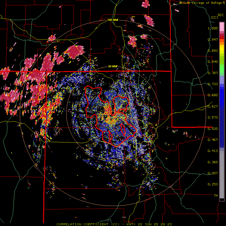The width and height of the screenshot is (226, 226).
Task: Click the 0.520 scale label
Action: (x=213, y=129)
